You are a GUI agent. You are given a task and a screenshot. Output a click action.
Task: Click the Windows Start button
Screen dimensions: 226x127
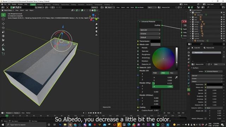pos(3,125)
